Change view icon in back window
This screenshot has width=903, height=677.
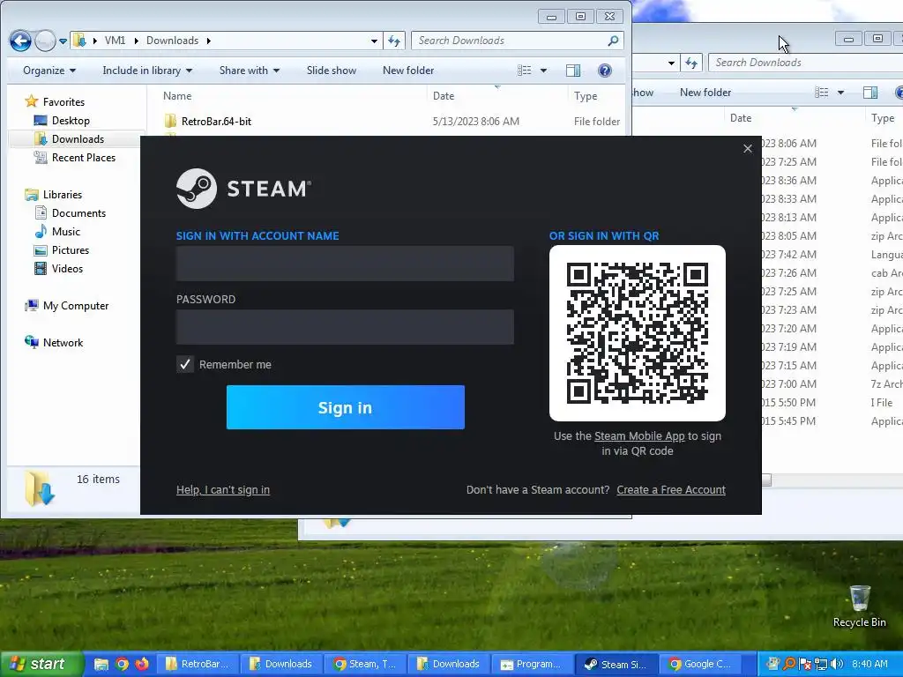pos(821,92)
